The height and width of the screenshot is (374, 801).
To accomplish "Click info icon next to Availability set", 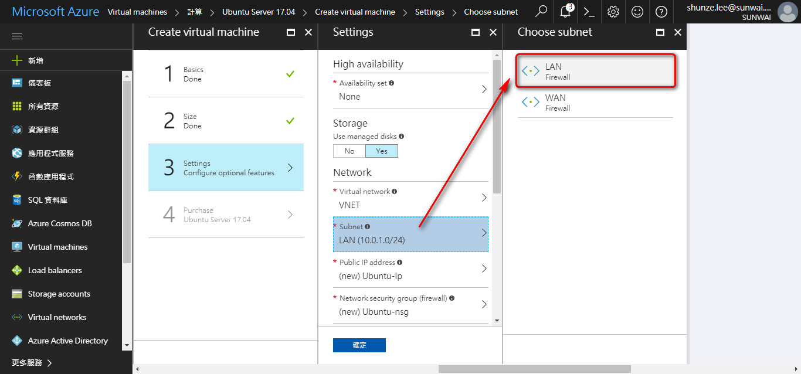I will click(391, 83).
